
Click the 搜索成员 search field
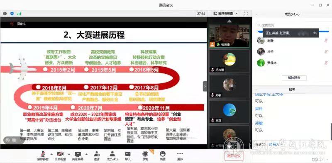pos(292,25)
